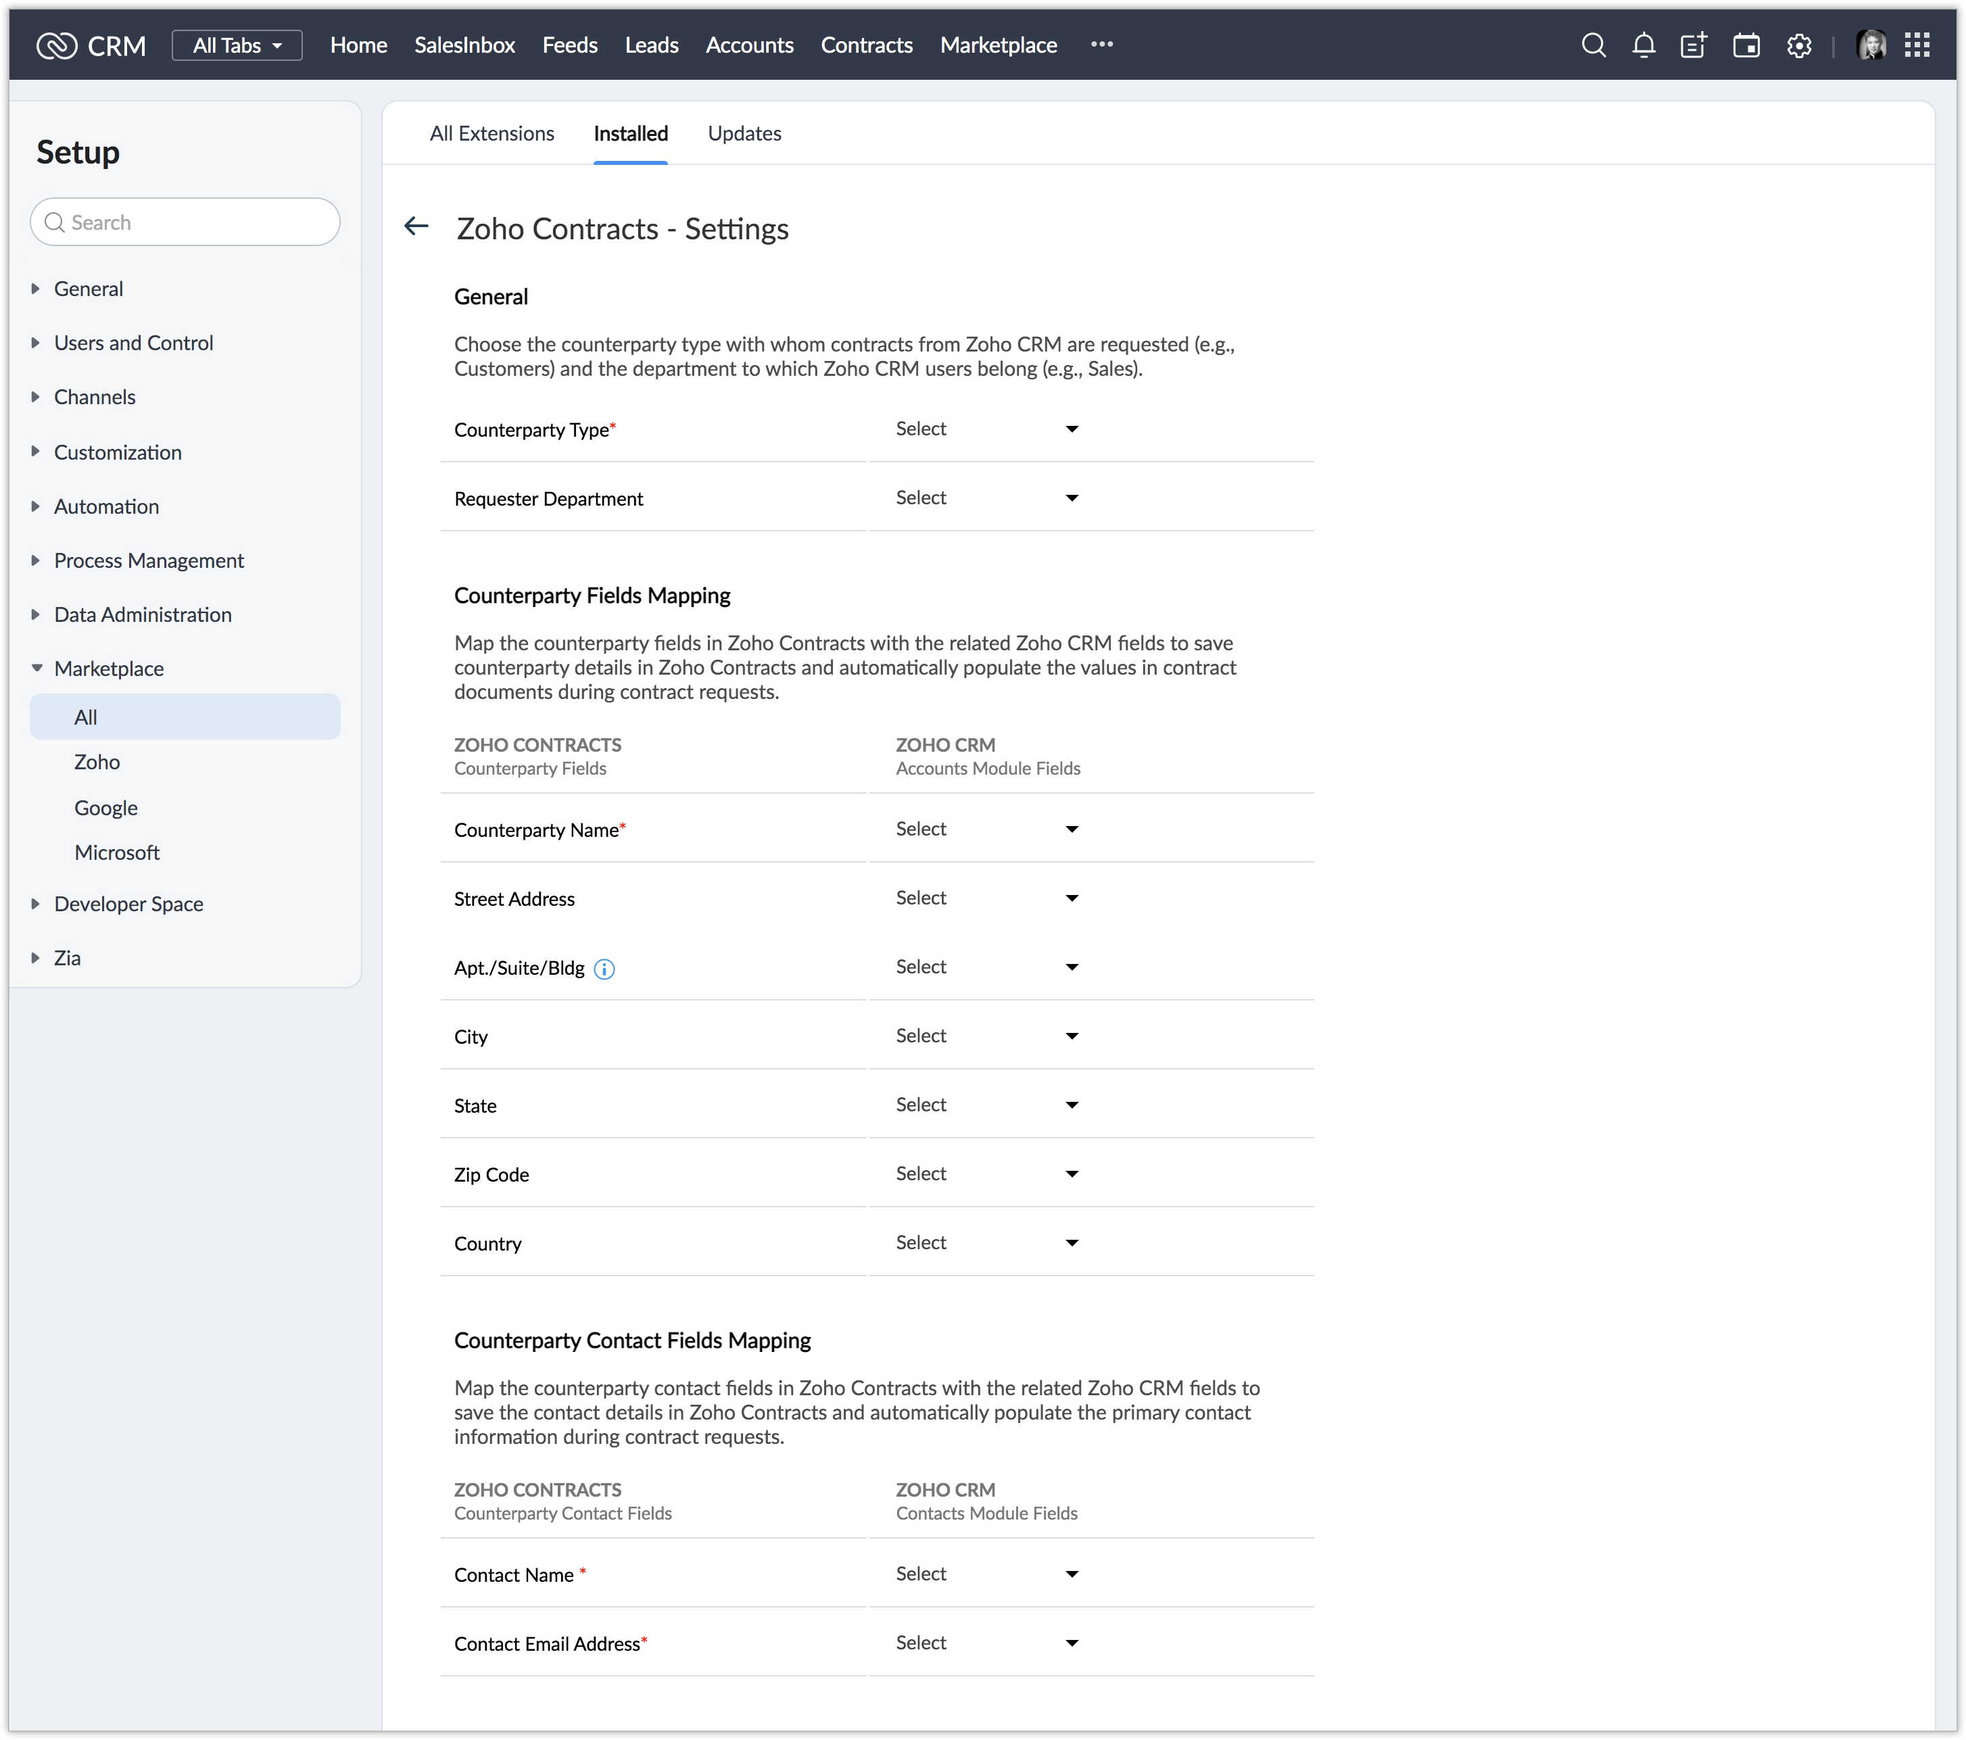Switch to the All Extensions tab

click(x=491, y=134)
